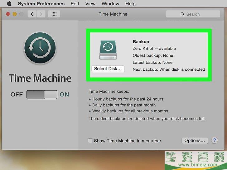Click the ON label beside the switch
The height and width of the screenshot is (170, 227).
[65, 95]
